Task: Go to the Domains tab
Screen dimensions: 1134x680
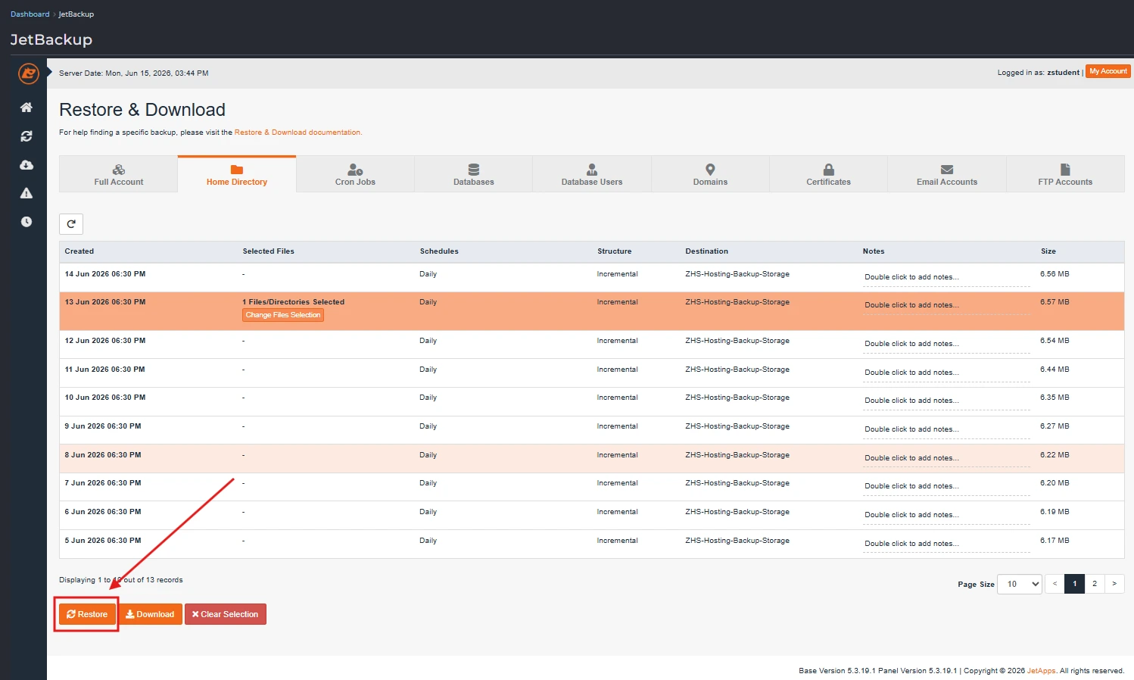Action: (710, 174)
